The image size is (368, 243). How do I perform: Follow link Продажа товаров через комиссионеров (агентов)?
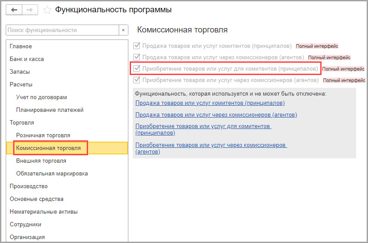click(216, 114)
